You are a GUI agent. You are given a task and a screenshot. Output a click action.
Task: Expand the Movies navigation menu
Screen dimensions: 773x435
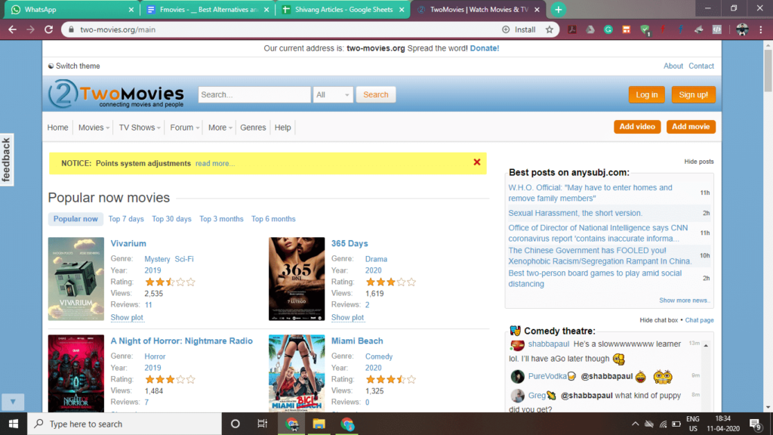pyautogui.click(x=94, y=128)
